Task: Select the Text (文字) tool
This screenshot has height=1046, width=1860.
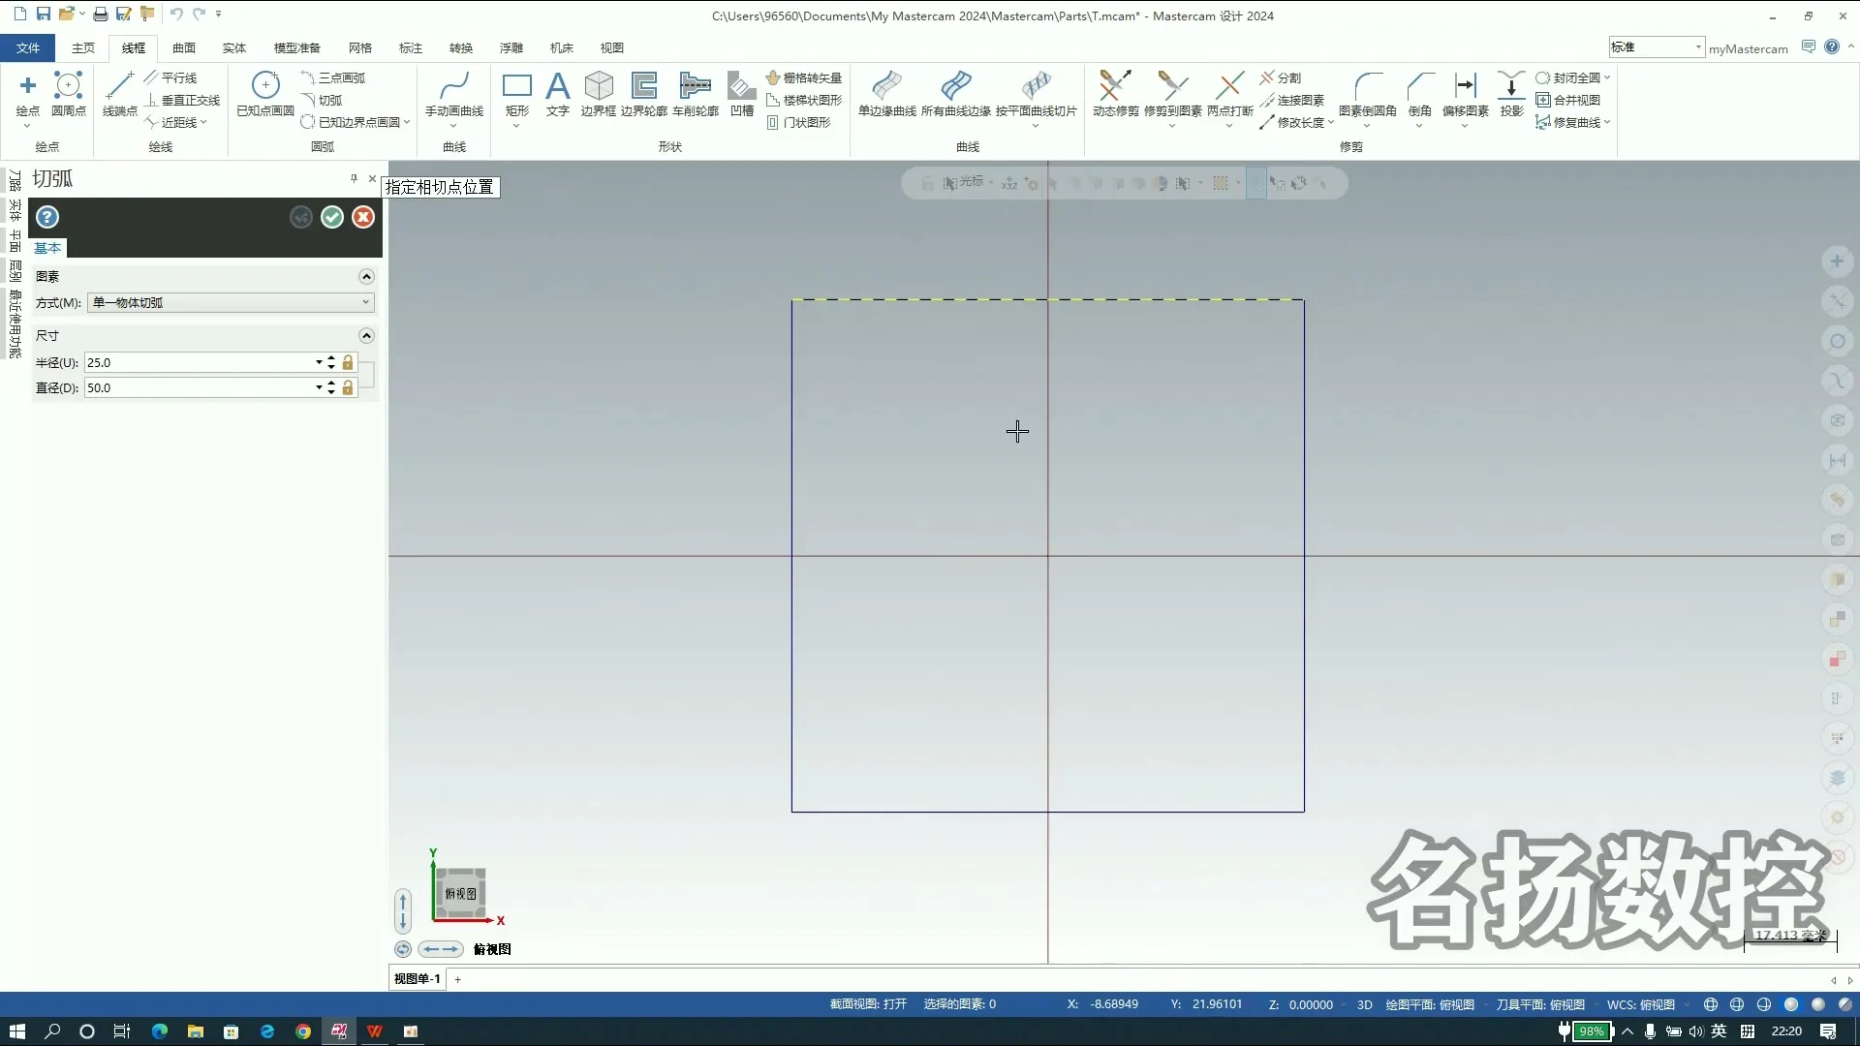Action: pos(557,94)
